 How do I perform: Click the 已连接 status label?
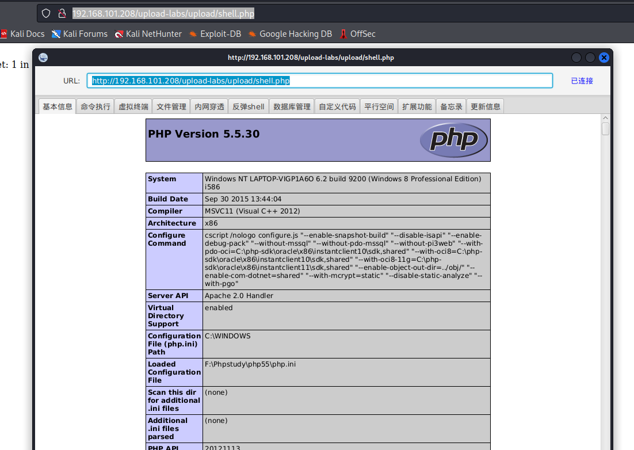[x=582, y=81]
